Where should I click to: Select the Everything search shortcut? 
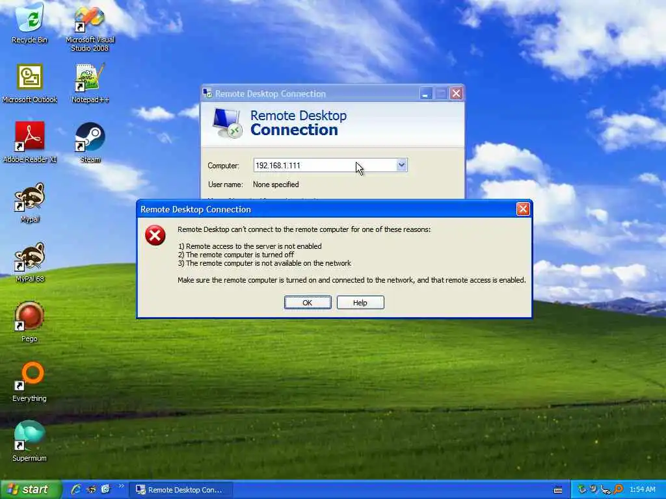point(29,381)
